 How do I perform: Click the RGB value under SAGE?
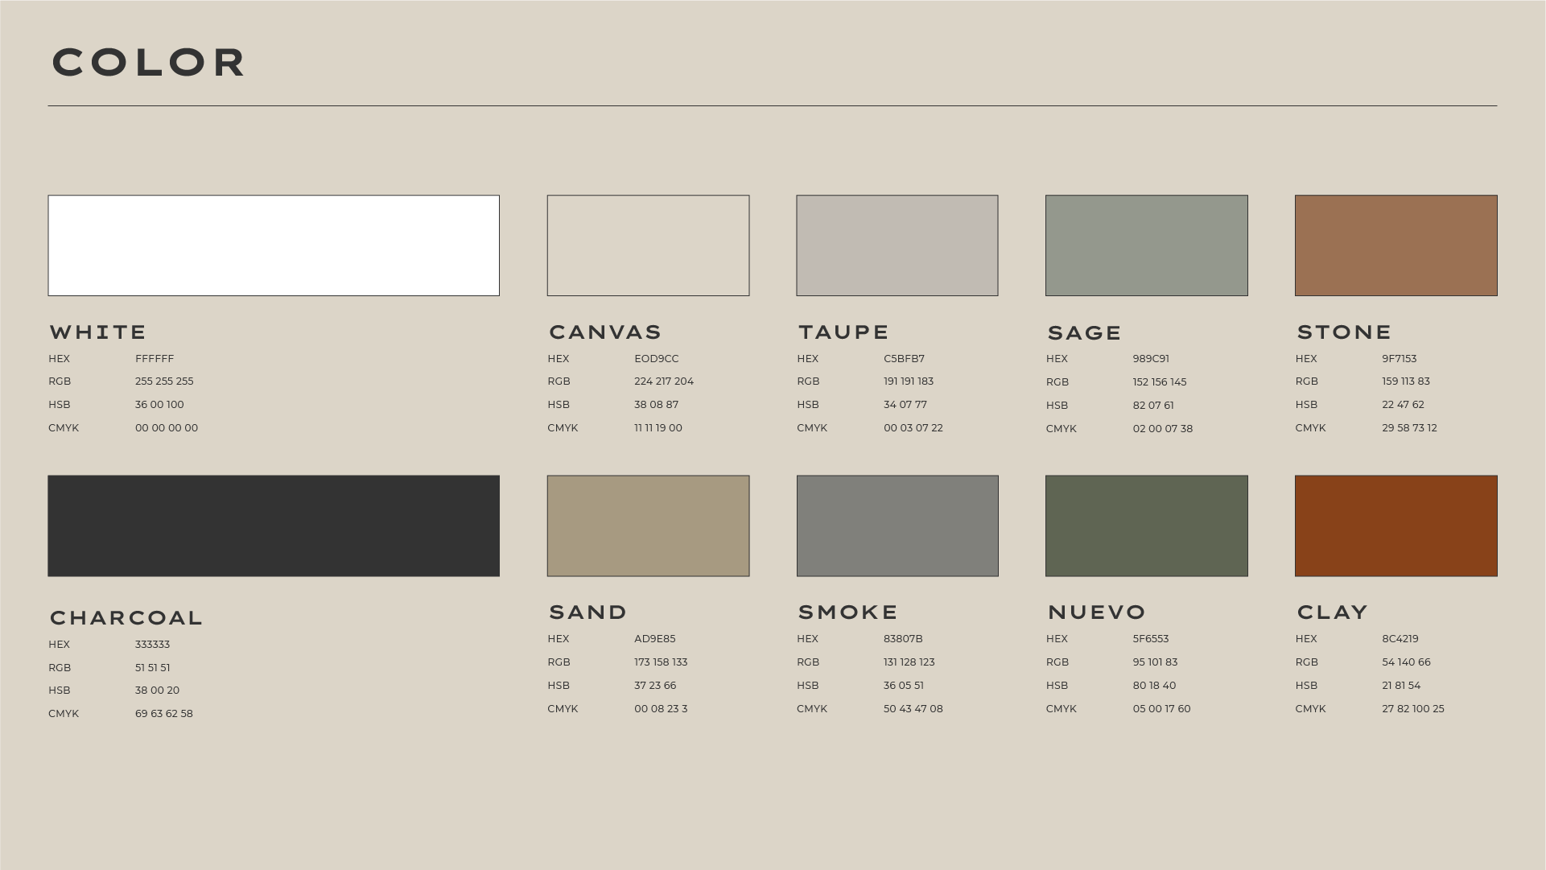click(x=1159, y=381)
